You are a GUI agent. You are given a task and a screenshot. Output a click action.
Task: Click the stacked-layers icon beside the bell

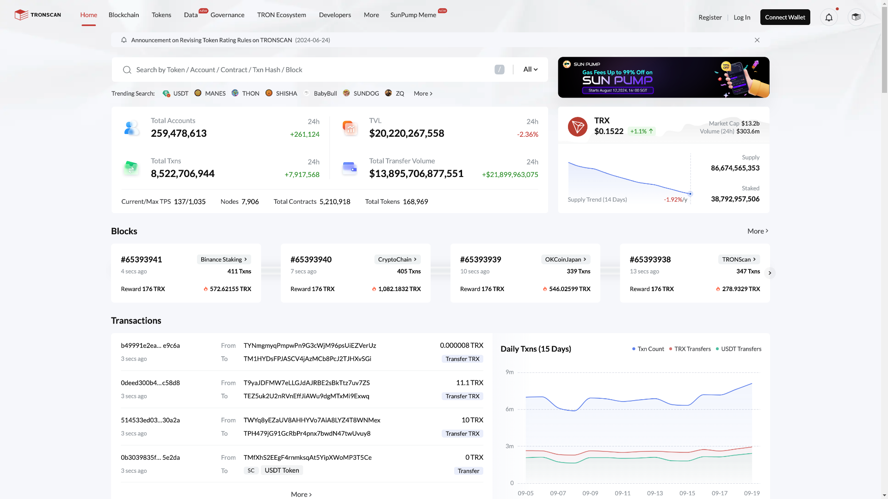pos(856,18)
